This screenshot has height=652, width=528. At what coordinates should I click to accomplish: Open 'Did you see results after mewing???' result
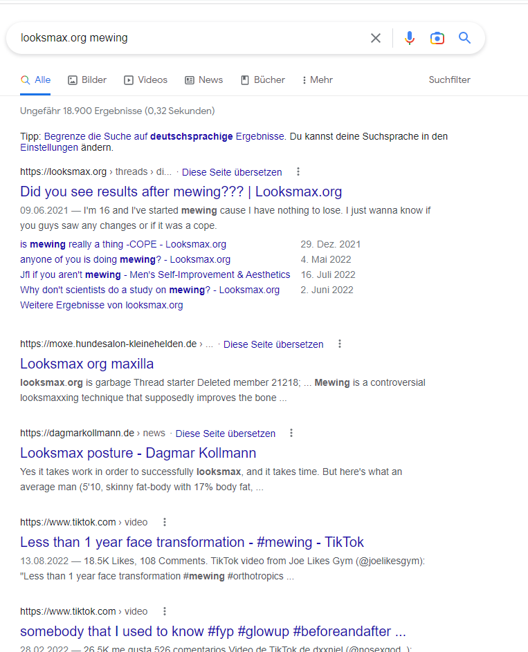(181, 192)
